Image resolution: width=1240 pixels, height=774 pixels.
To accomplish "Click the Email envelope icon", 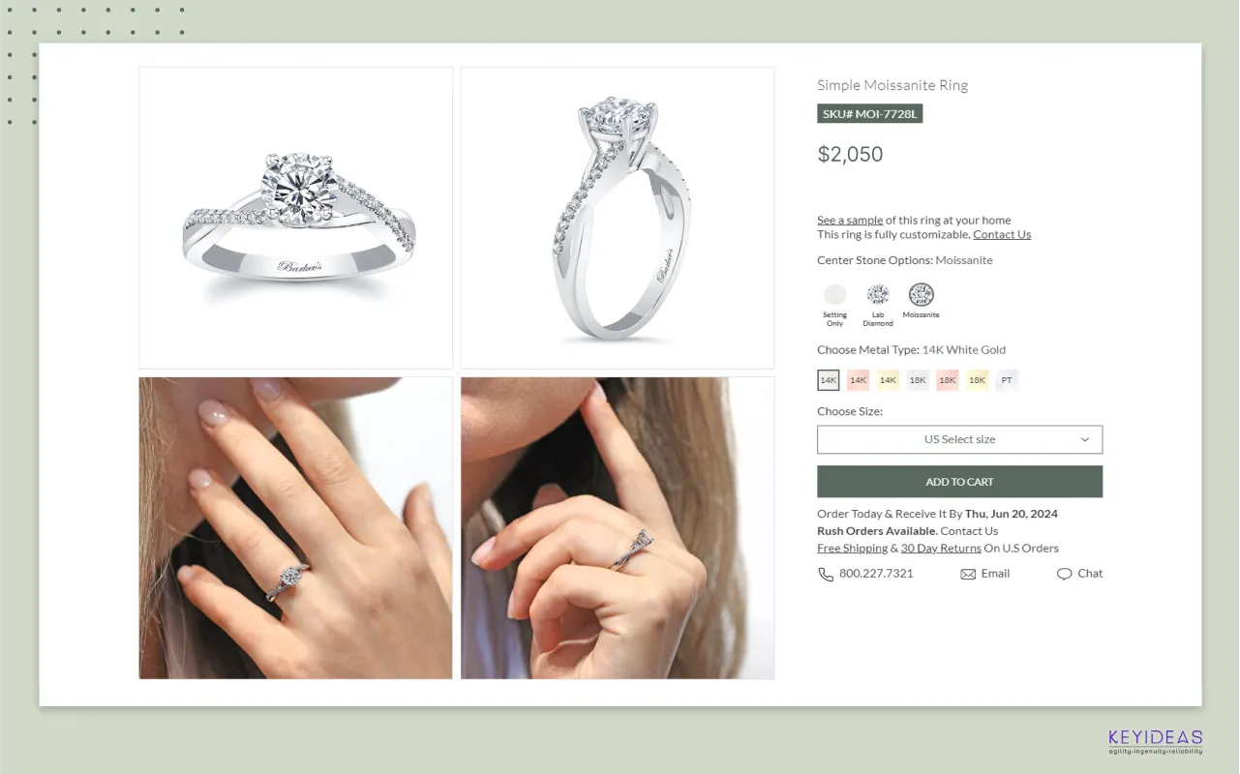I will point(968,574).
